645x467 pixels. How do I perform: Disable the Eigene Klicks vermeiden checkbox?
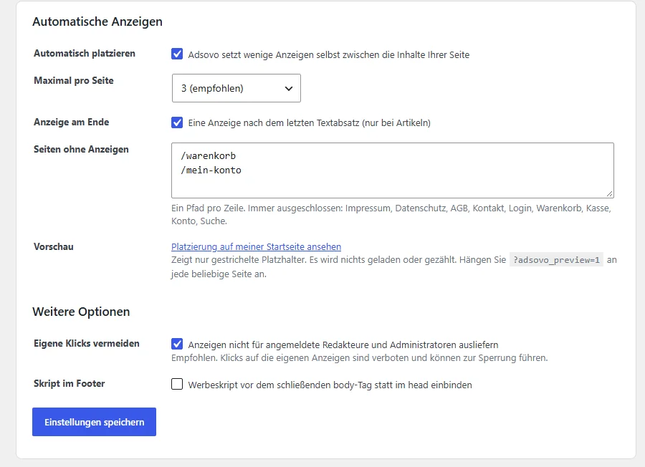click(x=177, y=344)
